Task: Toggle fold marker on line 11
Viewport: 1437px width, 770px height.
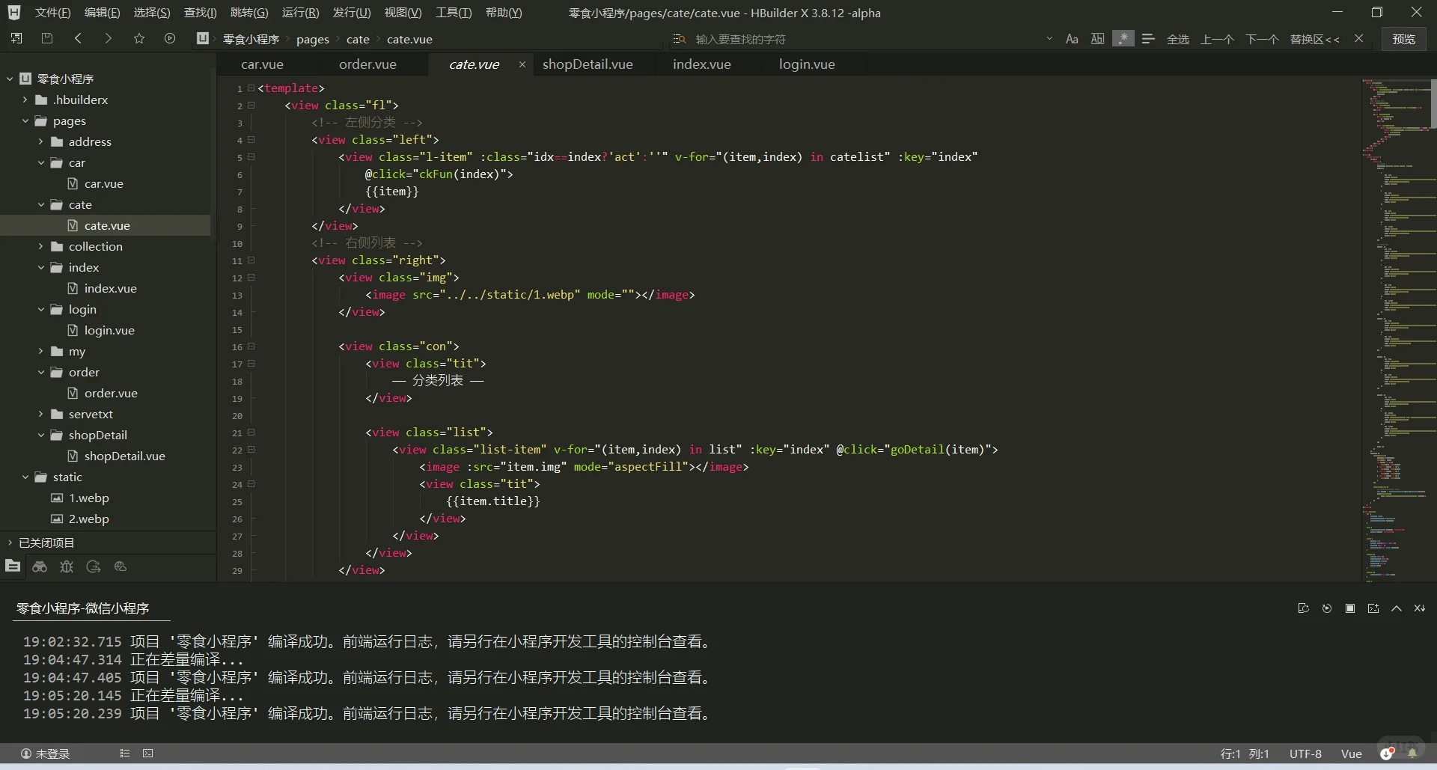Action: 251,260
